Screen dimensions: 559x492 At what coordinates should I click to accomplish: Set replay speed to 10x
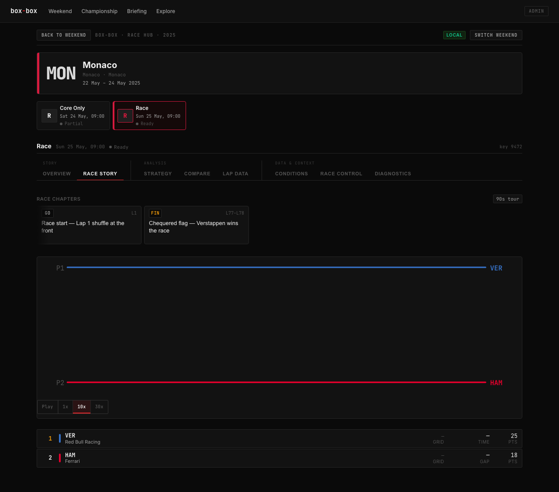tap(82, 407)
